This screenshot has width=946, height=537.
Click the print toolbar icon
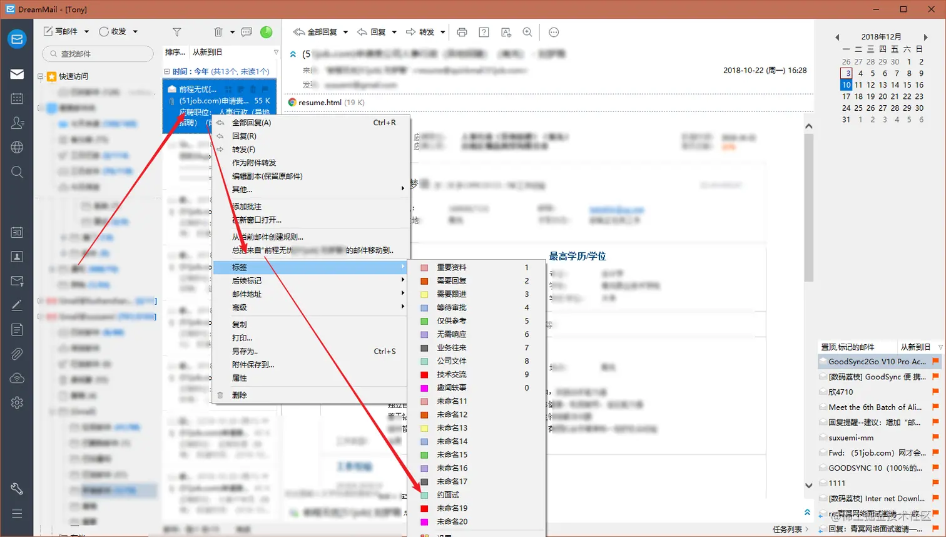coord(462,32)
